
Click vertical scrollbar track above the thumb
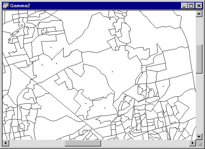pos(199,30)
